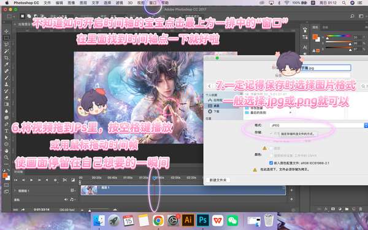Step to the next frame in timeline
This screenshot has width=368, height=230.
[x=39, y=180]
